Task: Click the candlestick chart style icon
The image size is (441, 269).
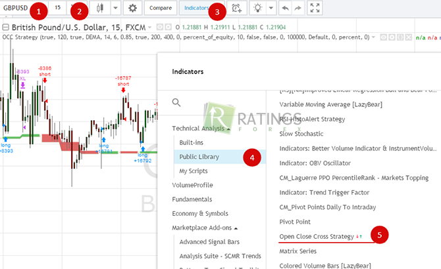Action: [x=101, y=9]
